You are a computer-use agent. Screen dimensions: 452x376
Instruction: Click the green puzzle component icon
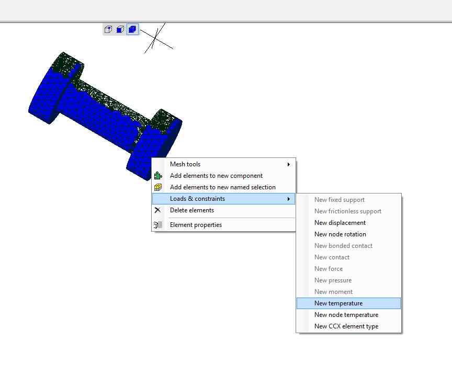click(x=157, y=176)
